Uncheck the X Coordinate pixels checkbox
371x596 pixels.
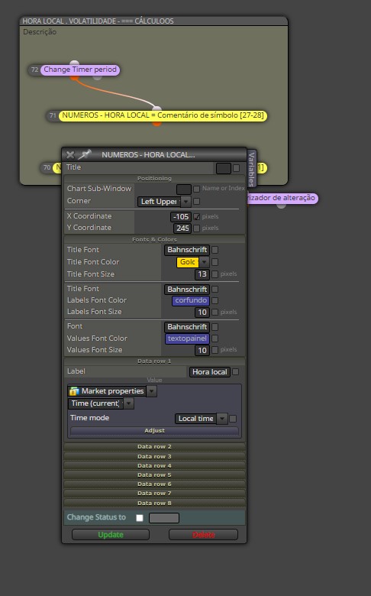coord(197,217)
